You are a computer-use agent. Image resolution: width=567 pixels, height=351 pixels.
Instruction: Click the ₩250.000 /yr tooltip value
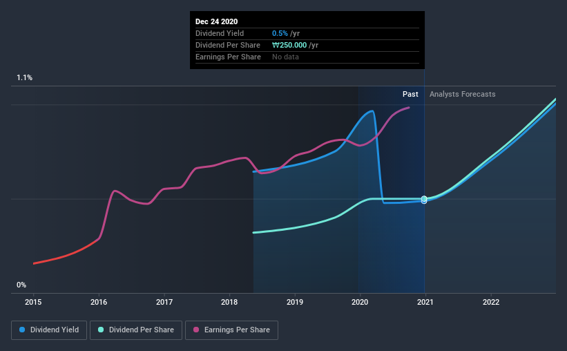click(295, 45)
